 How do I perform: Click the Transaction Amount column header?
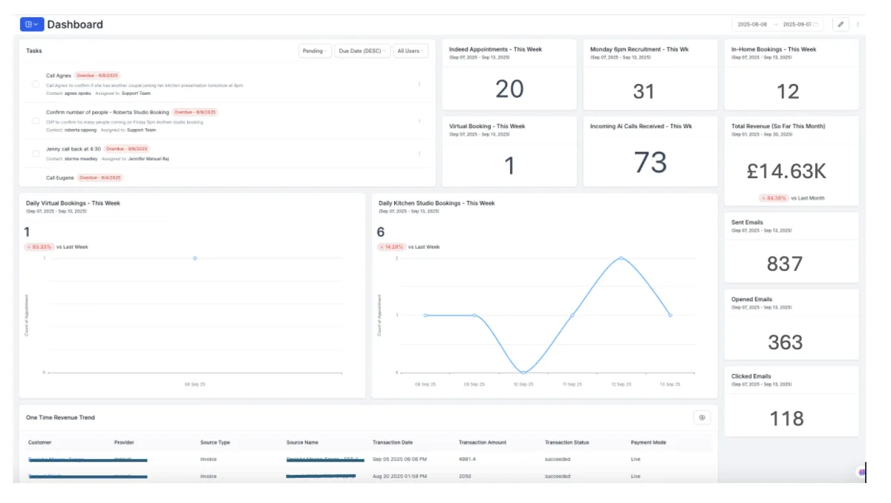pos(483,442)
